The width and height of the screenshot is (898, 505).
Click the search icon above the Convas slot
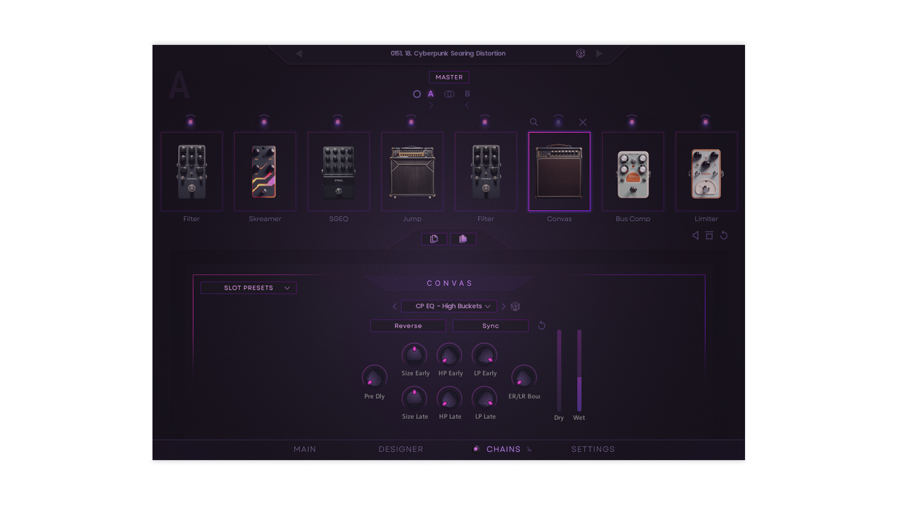534,122
